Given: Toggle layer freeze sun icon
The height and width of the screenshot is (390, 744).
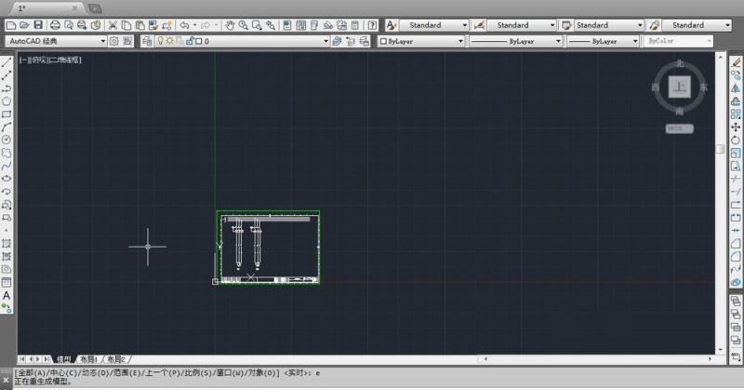Looking at the screenshot, I should (169, 41).
